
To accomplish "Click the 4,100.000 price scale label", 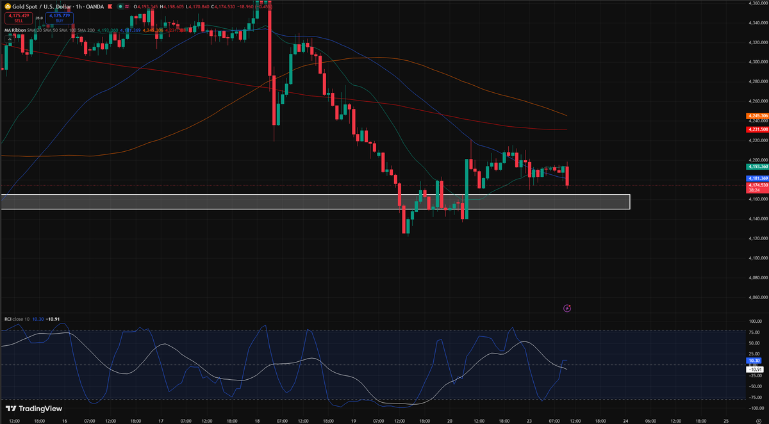I will coord(757,258).
